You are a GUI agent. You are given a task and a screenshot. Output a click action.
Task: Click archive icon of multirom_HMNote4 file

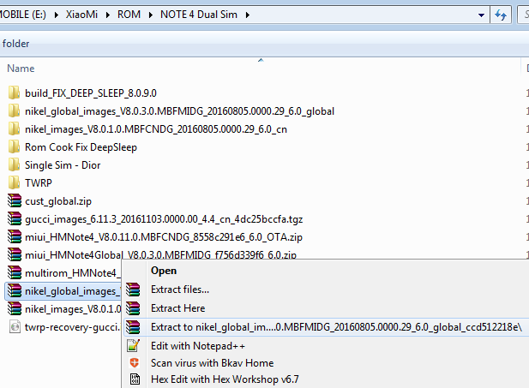15,272
